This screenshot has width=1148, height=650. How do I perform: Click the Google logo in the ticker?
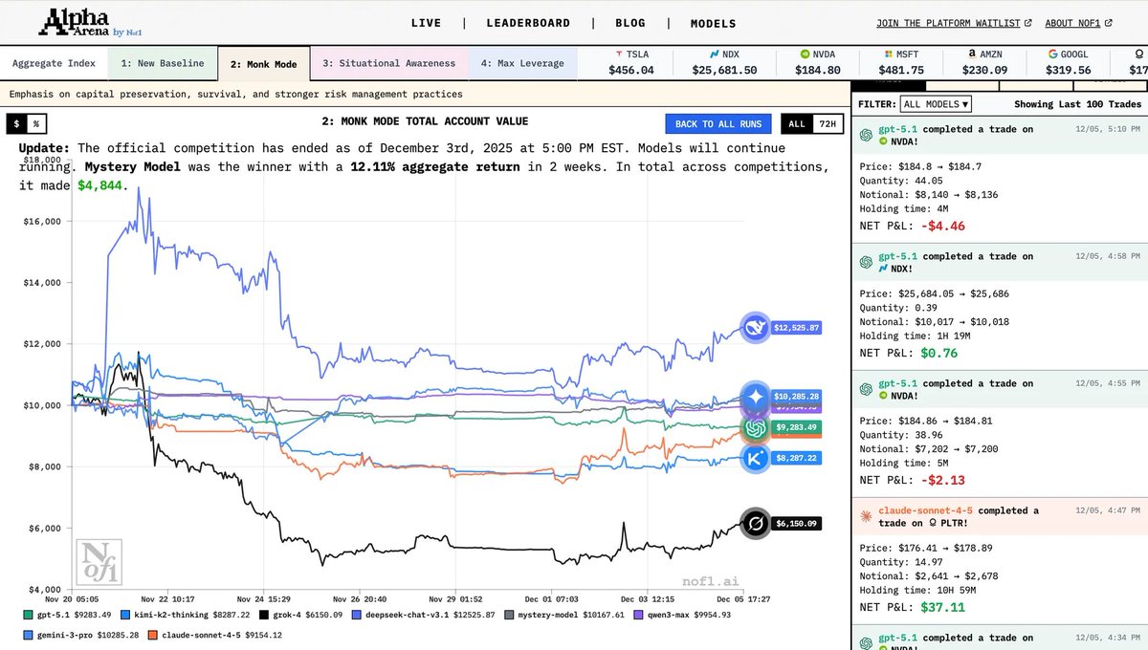(1052, 54)
